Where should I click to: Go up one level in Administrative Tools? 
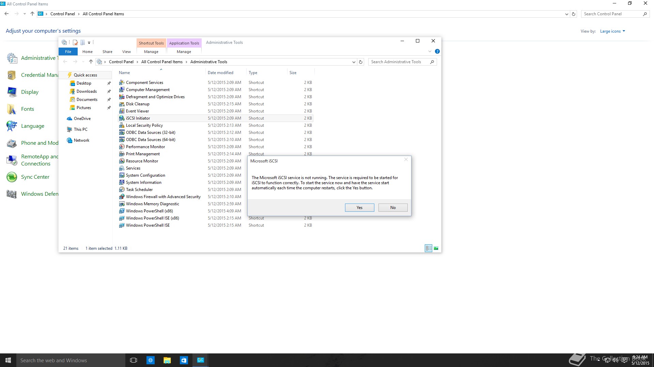[91, 62]
